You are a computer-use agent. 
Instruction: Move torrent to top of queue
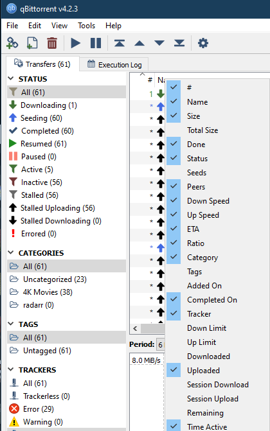tap(120, 43)
